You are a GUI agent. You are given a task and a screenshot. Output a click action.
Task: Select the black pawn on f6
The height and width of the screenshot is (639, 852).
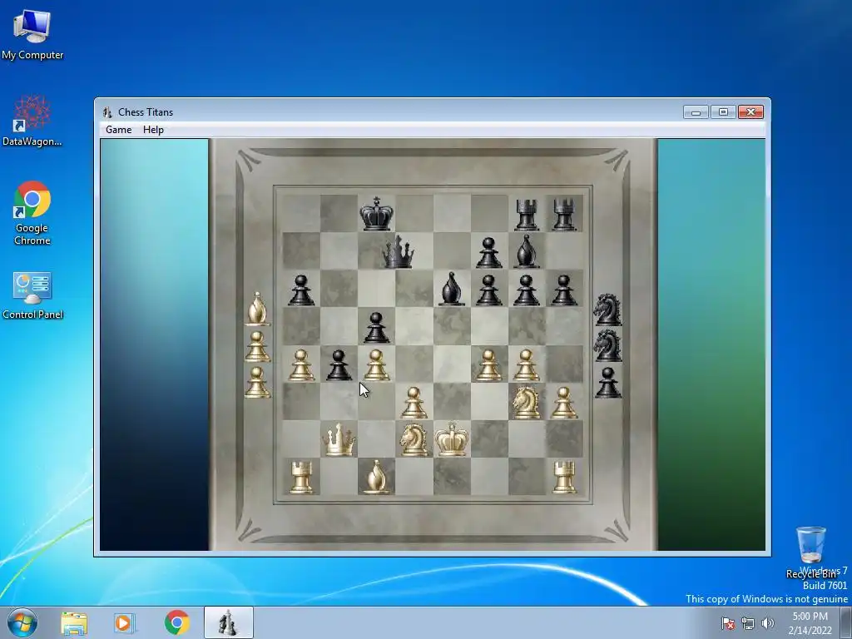point(489,290)
